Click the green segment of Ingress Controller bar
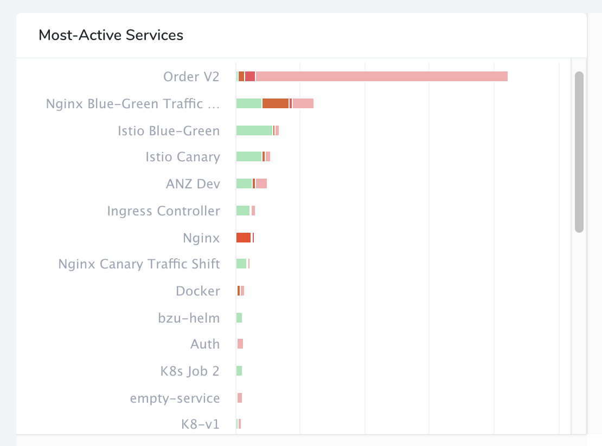The height and width of the screenshot is (446, 602). click(x=243, y=211)
